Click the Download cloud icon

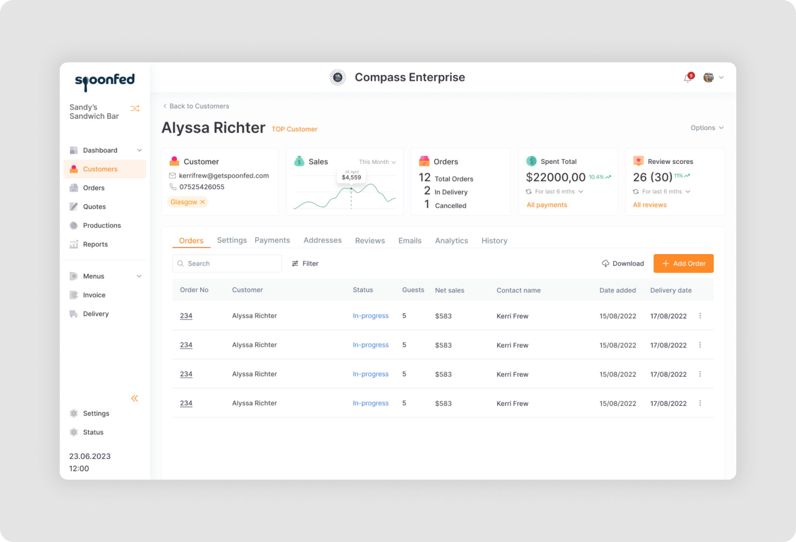click(x=605, y=263)
